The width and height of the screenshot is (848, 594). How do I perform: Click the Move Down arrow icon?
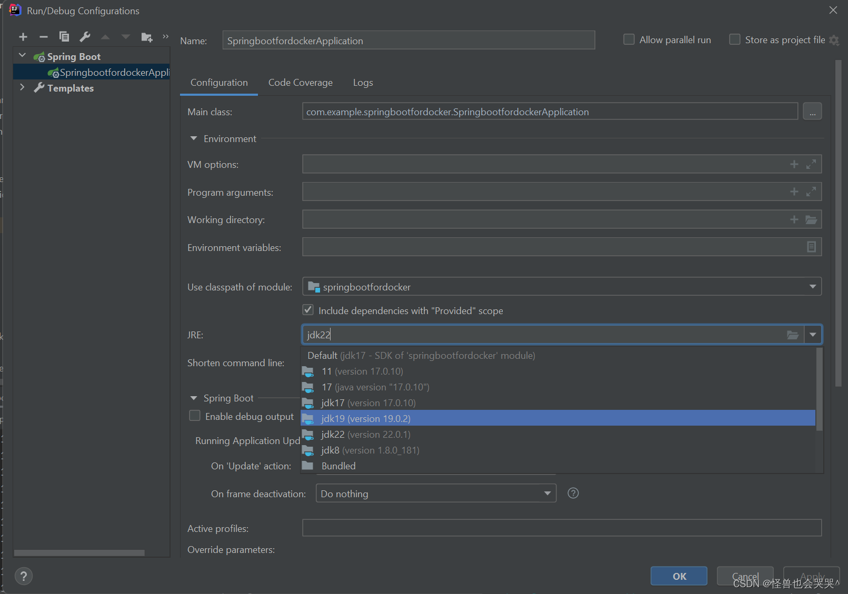coord(125,37)
